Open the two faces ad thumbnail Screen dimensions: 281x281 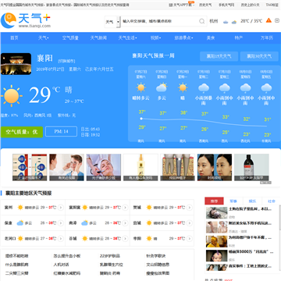[215, 167]
